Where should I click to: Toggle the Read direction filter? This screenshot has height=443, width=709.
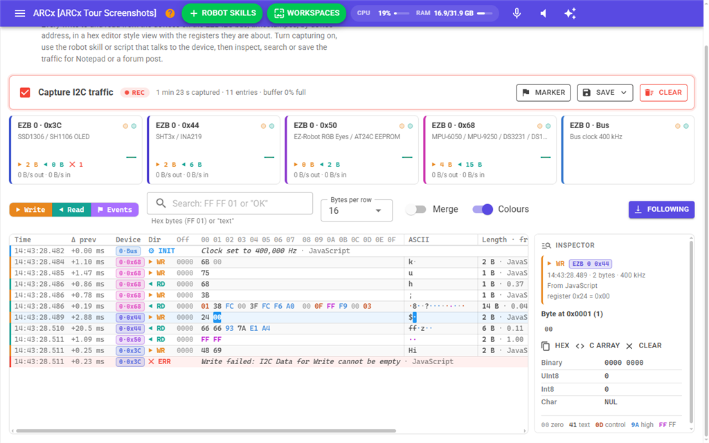pos(72,210)
